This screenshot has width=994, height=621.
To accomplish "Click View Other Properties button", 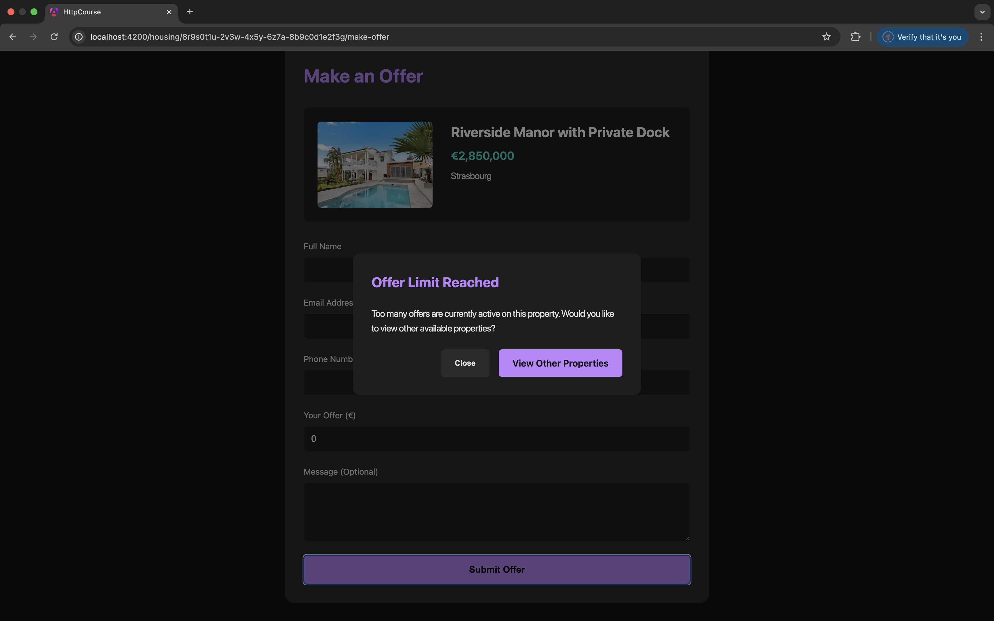I will tap(560, 363).
